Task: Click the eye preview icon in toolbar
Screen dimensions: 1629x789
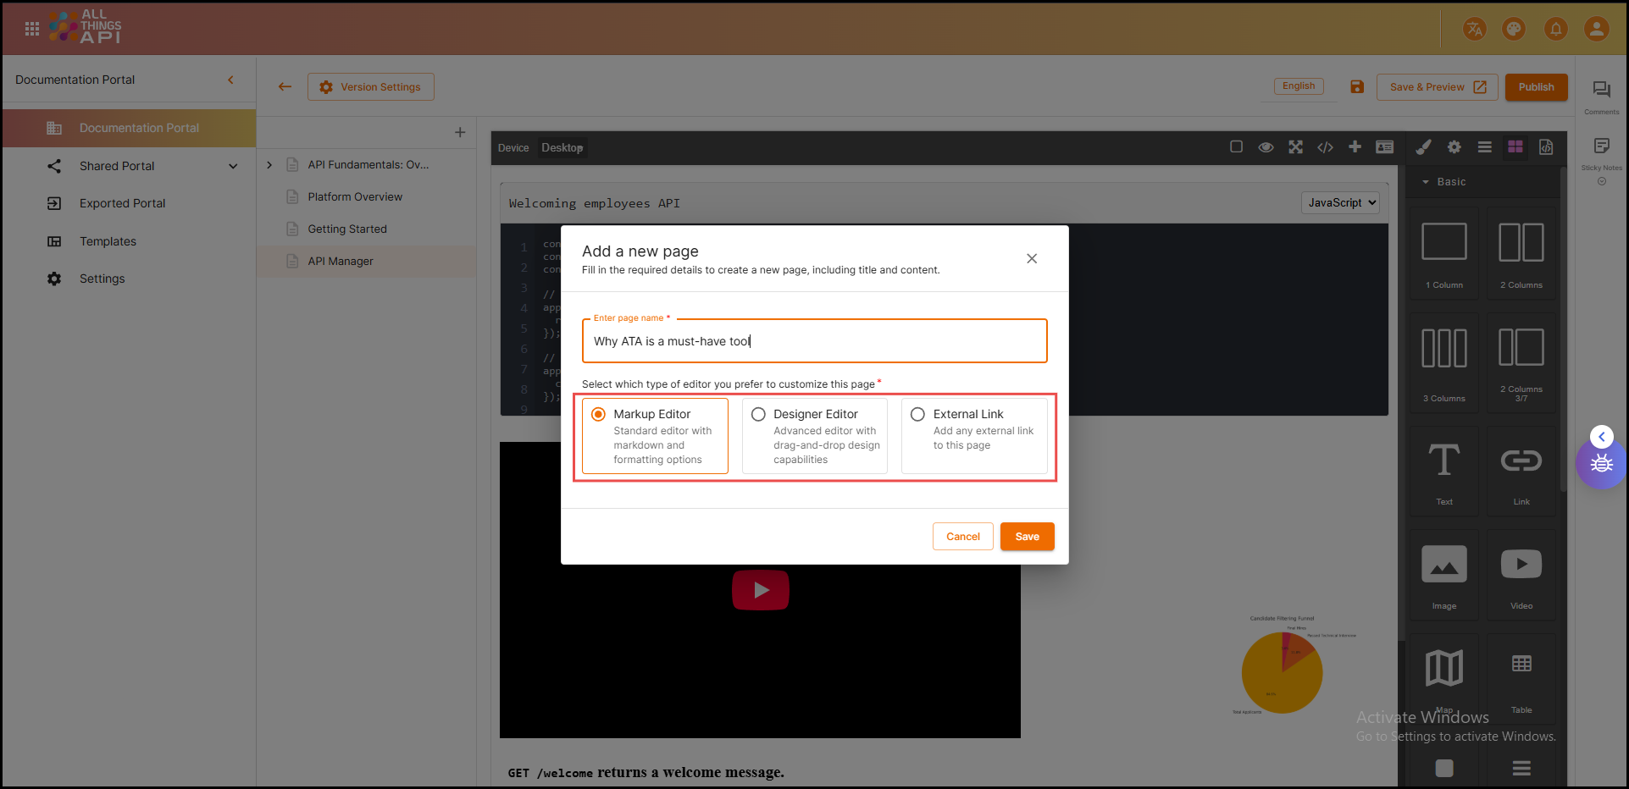Action: click(x=1266, y=147)
